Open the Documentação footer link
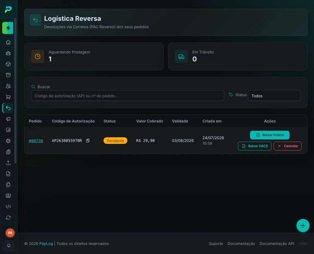 click(x=241, y=244)
